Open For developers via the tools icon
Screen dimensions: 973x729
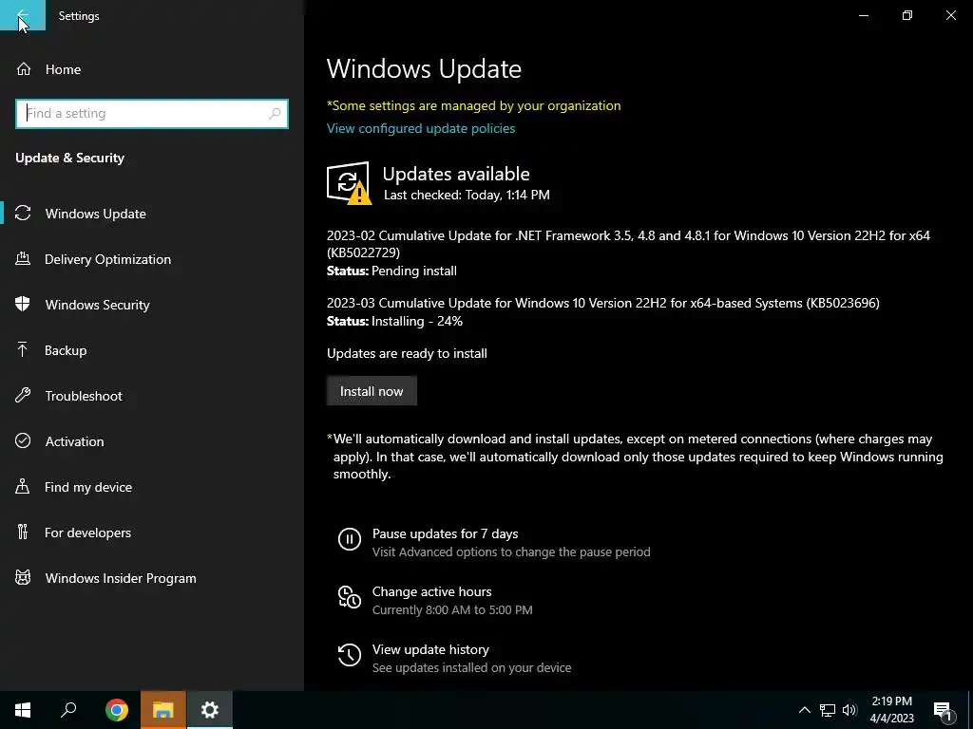click(x=23, y=532)
